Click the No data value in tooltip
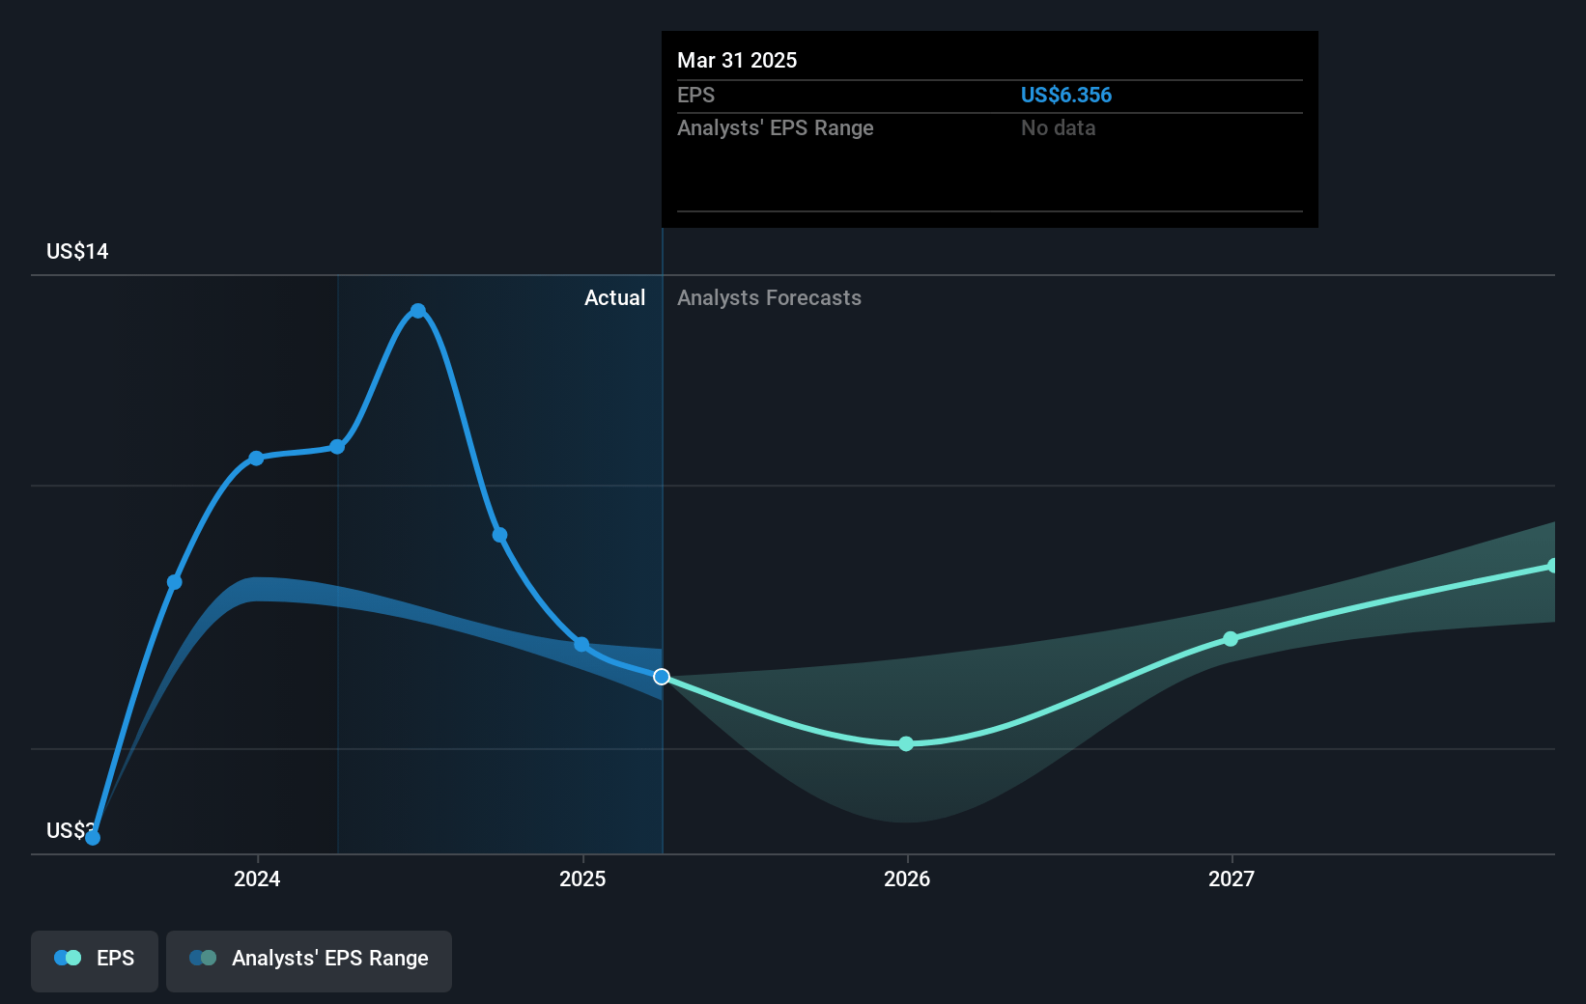This screenshot has width=1586, height=1004. pyautogui.click(x=1059, y=127)
